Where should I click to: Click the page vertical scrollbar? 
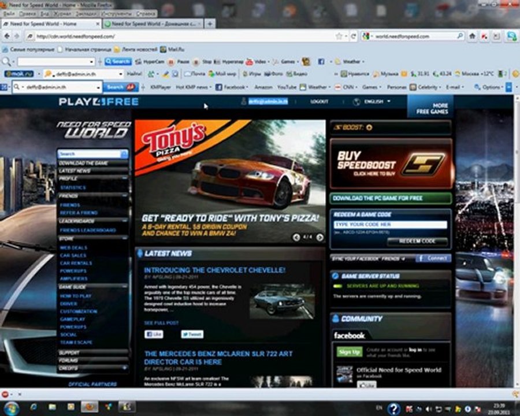517,240
